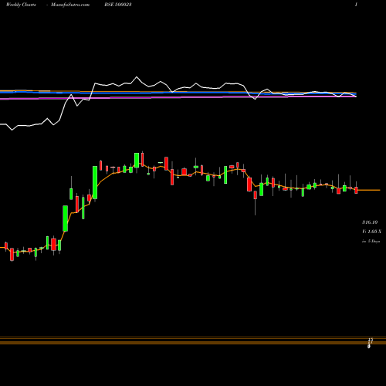
Task: Click the 'BSE 506023' symbol text
Action: tap(118, 5)
